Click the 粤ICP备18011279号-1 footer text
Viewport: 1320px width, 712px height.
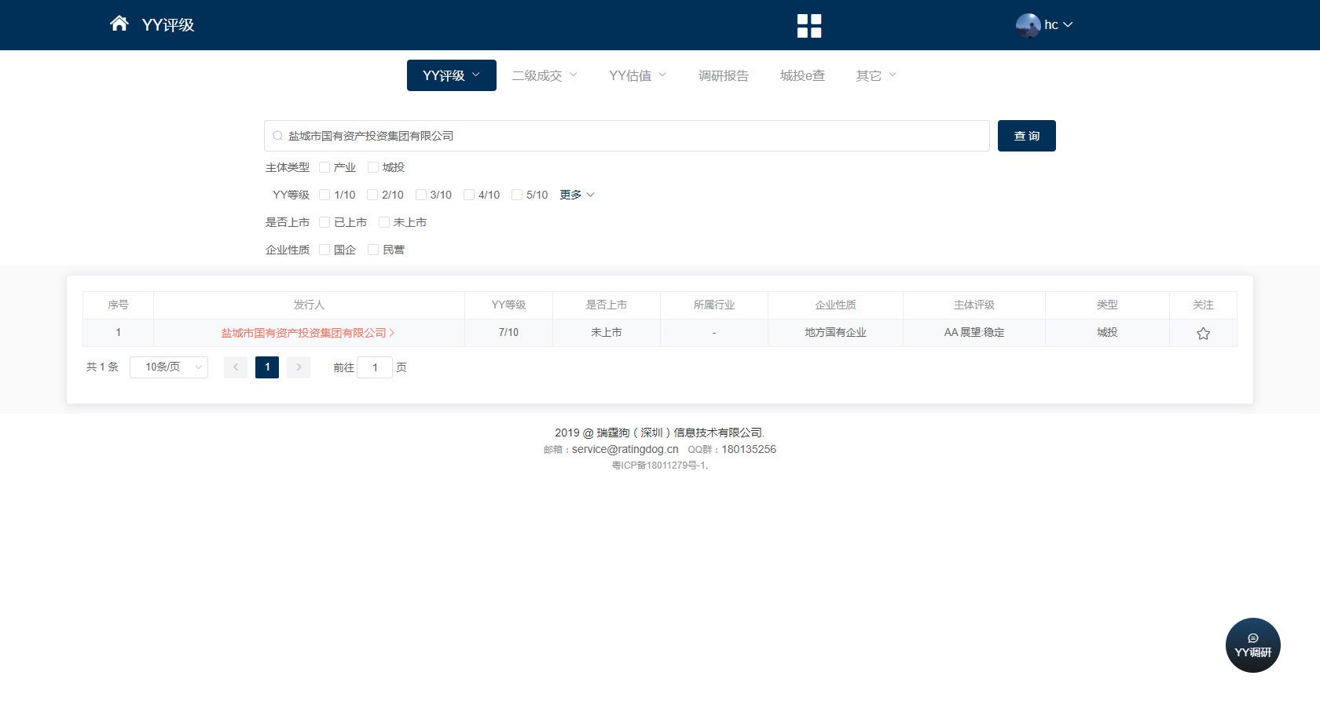pyautogui.click(x=660, y=466)
